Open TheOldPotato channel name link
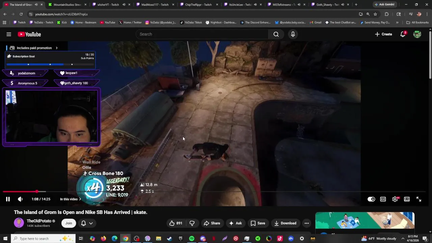Screen dimensions: 432x243 39,221
